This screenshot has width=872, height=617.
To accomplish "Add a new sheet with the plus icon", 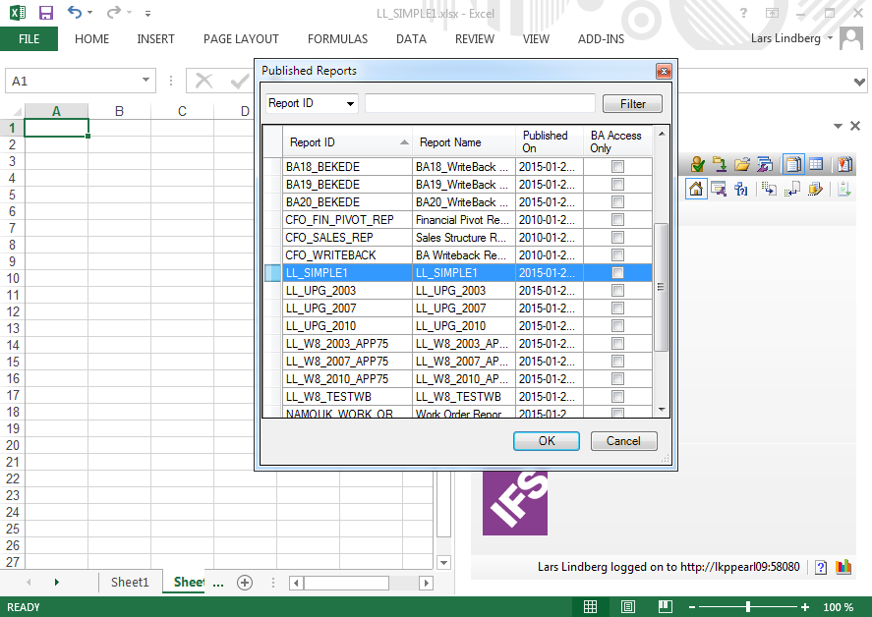I will [245, 582].
